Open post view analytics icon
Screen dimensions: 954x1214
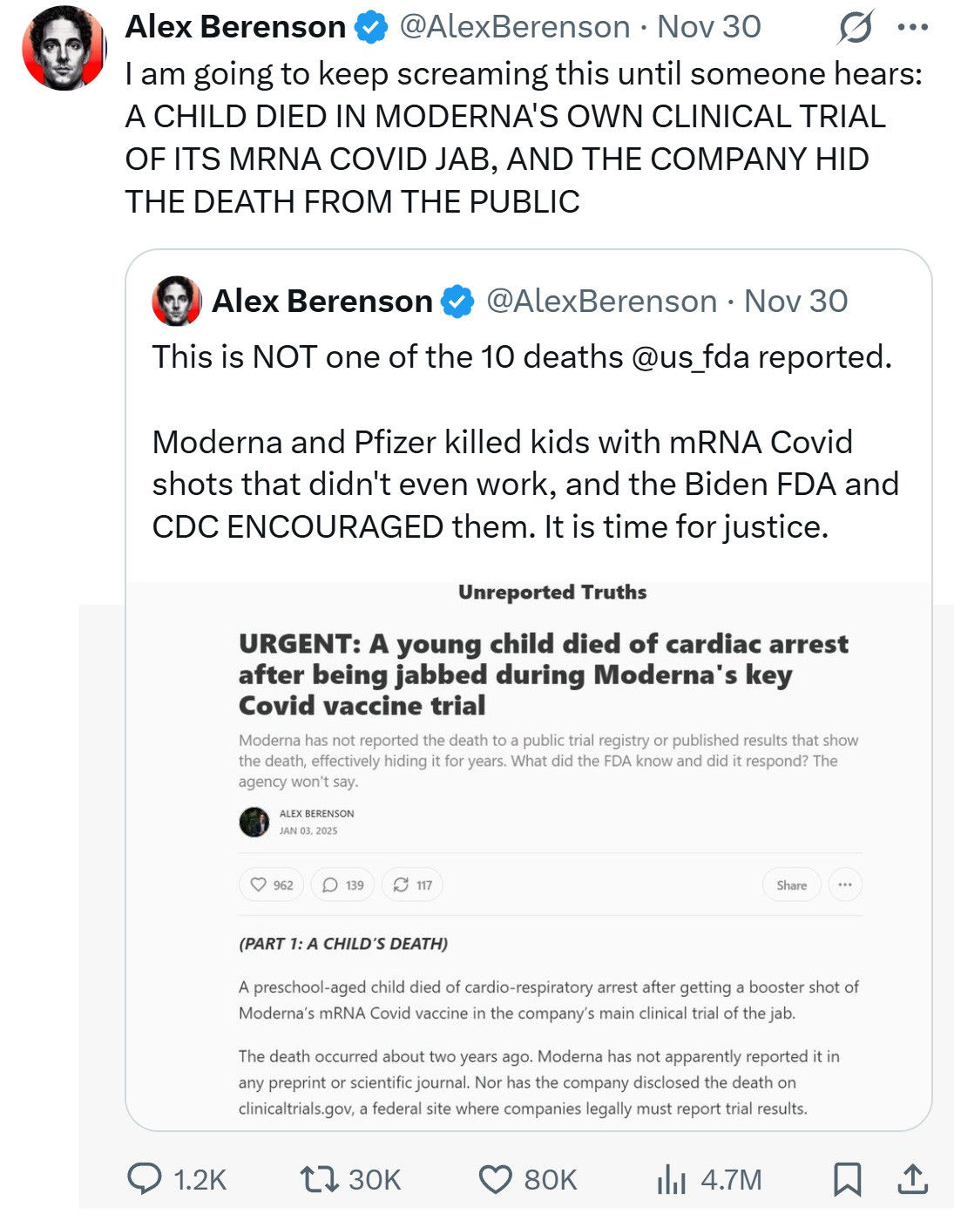[671, 1179]
